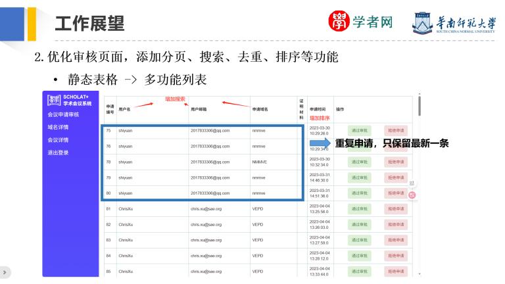
Task: Reject application 83 with 拒绝申请
Action: tap(397, 240)
